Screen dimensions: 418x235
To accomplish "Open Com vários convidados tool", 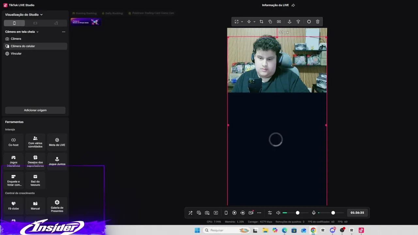I will pyautogui.click(x=35, y=142).
